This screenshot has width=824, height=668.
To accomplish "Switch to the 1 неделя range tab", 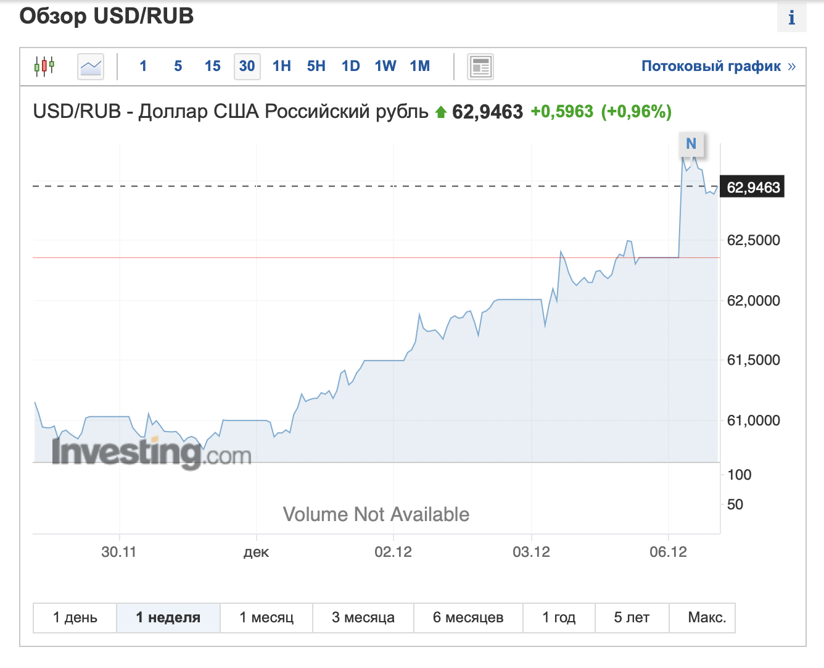I will 168,617.
